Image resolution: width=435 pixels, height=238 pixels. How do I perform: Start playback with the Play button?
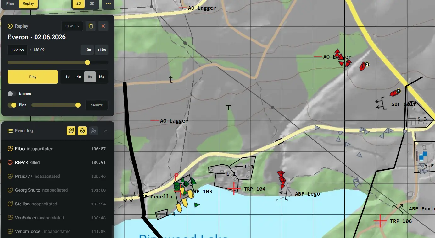33,77
